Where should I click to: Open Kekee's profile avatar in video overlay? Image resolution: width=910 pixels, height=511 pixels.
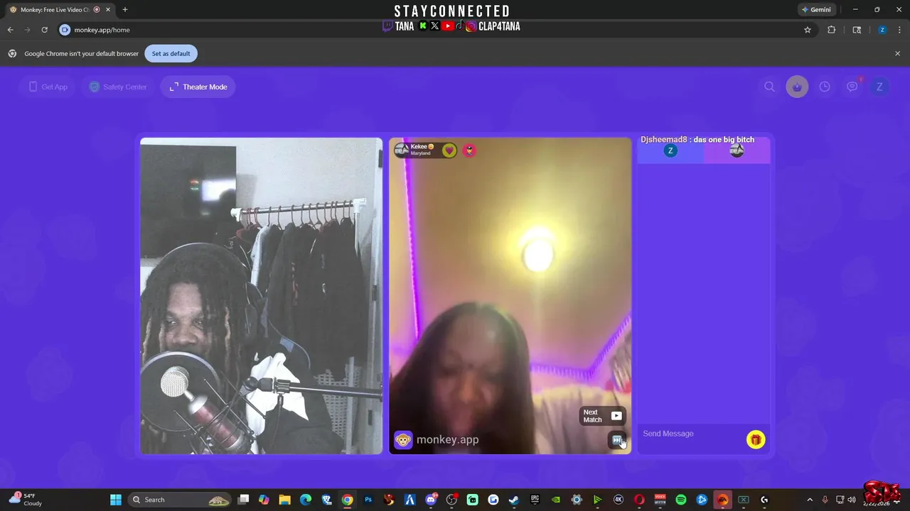pyautogui.click(x=402, y=150)
